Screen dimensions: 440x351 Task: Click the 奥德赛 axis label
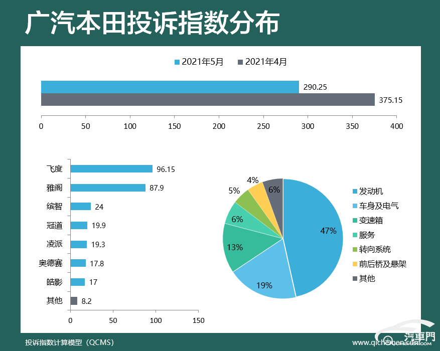pyautogui.click(x=51, y=263)
